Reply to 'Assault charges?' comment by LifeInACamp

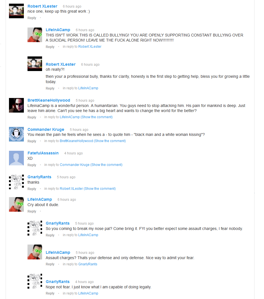coord(50,264)
